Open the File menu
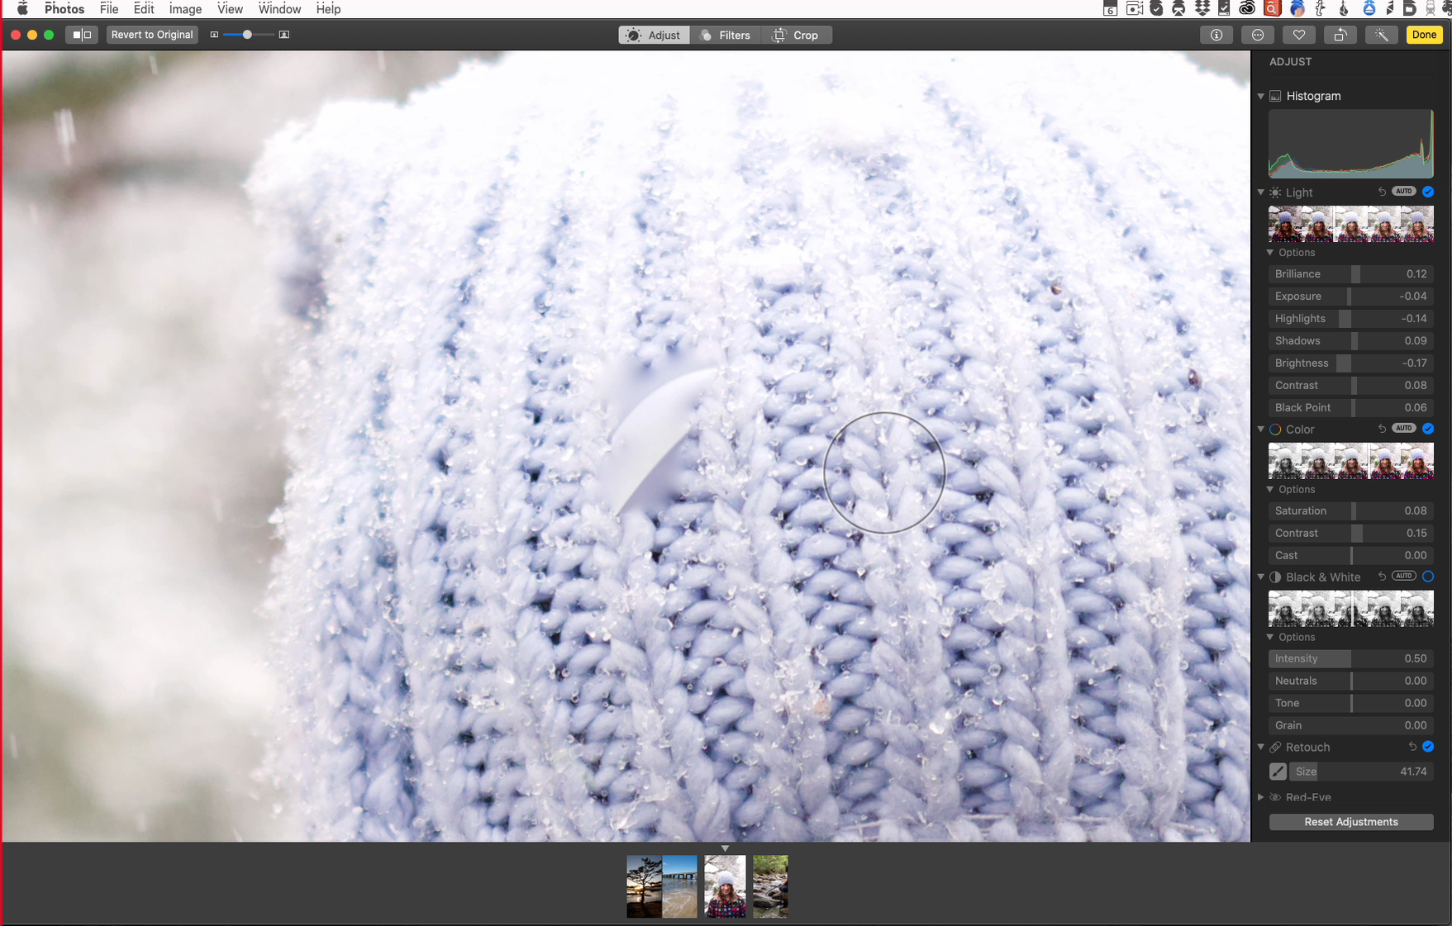Image resolution: width=1452 pixels, height=926 pixels. click(x=109, y=9)
